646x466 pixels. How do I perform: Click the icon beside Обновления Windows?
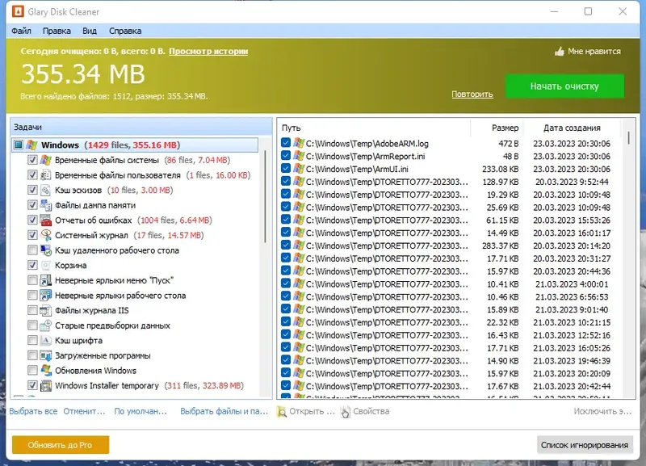46,371
